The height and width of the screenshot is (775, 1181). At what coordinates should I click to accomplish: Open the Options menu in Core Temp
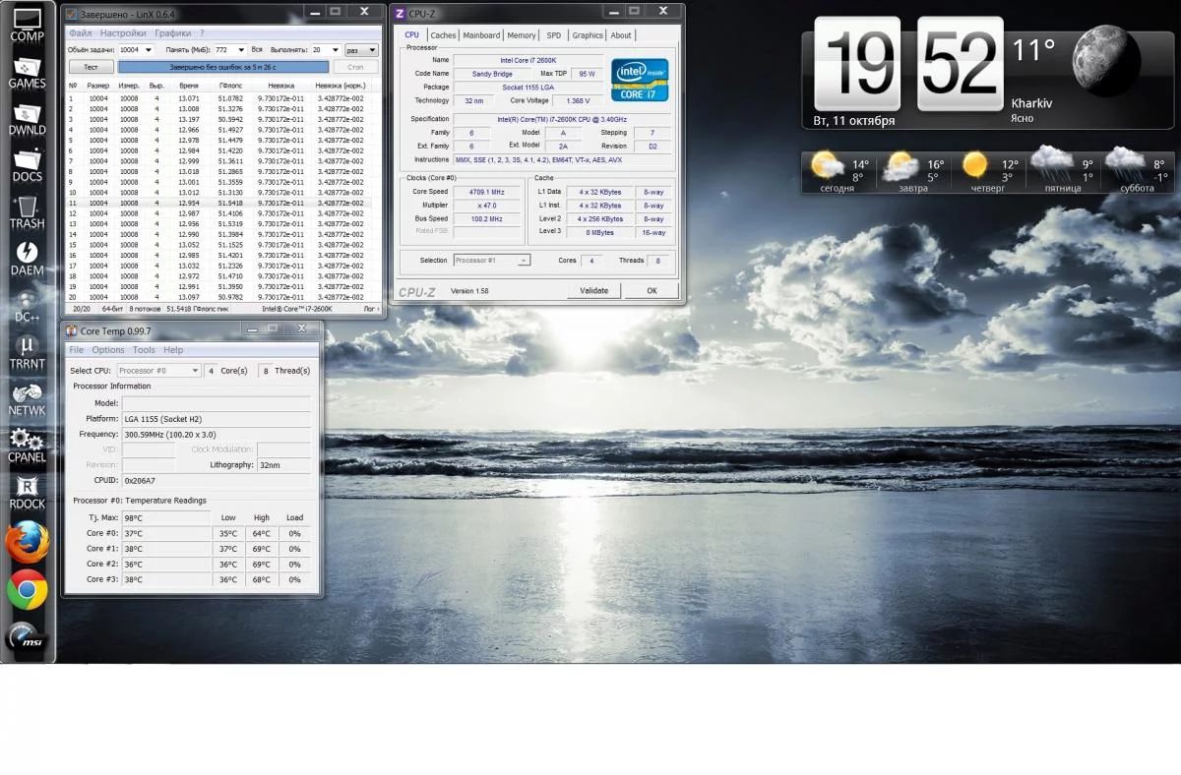coord(108,350)
